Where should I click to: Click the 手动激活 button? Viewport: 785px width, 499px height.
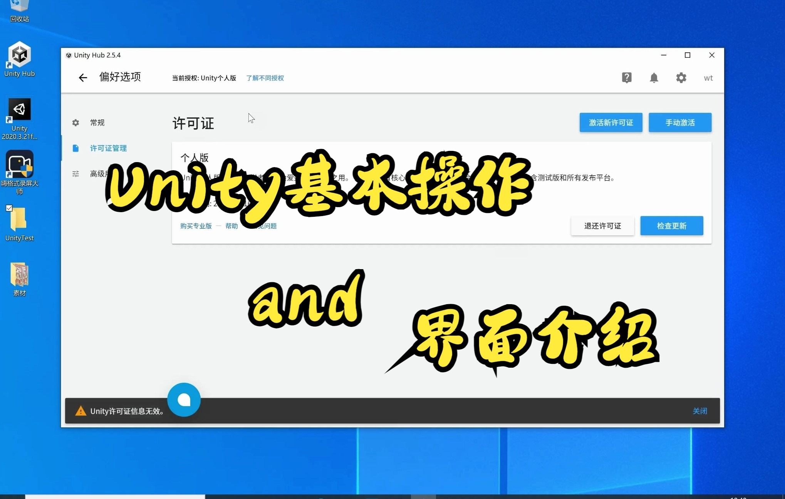coord(680,122)
